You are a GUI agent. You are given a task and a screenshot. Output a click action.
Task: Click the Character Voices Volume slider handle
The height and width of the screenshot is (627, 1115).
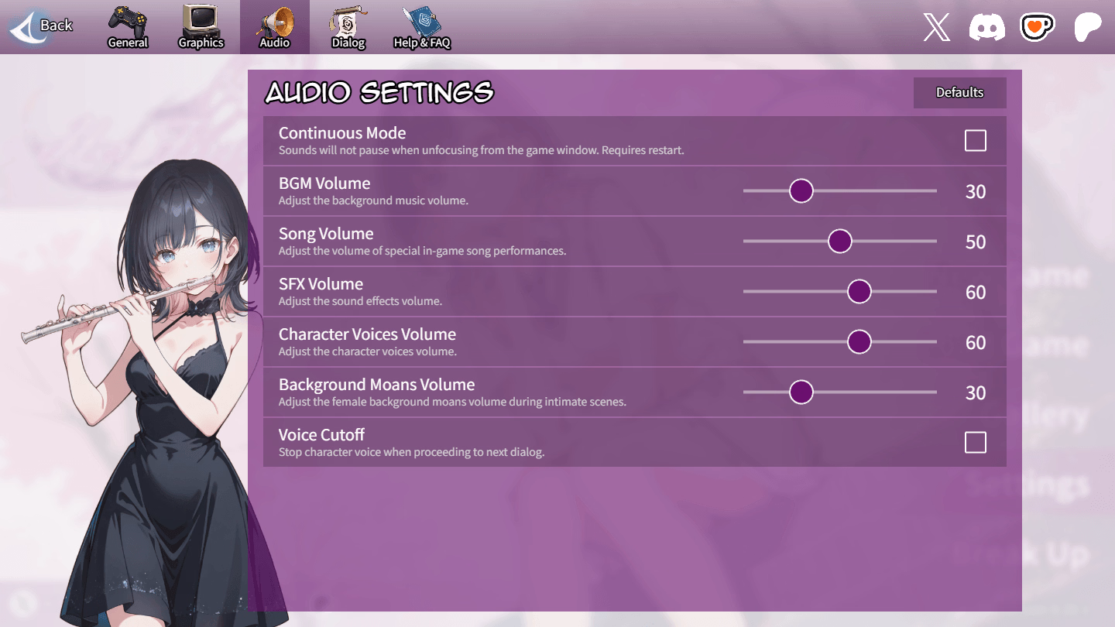[x=859, y=341]
